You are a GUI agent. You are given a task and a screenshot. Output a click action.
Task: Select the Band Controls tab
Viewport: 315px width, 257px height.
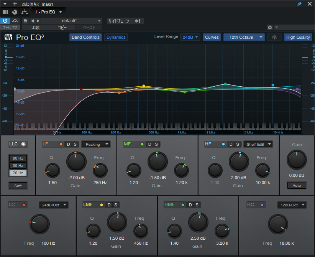click(x=85, y=37)
